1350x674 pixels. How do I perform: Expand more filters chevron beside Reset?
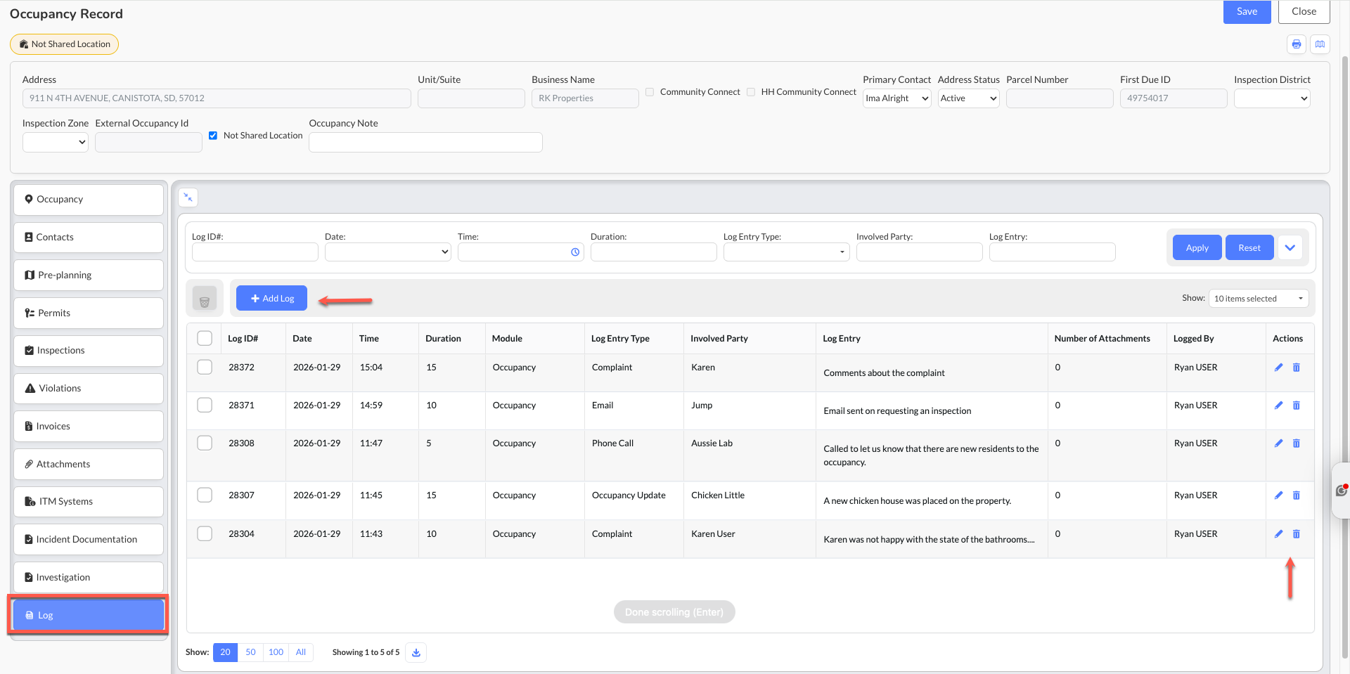point(1290,247)
